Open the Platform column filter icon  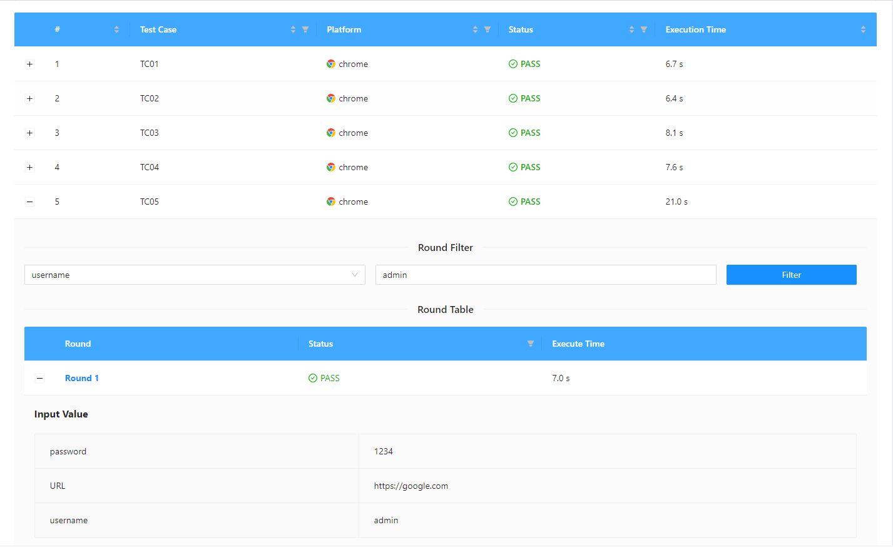point(487,29)
